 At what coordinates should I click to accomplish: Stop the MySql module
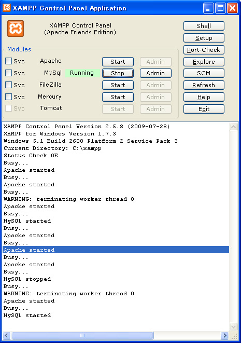coord(118,73)
